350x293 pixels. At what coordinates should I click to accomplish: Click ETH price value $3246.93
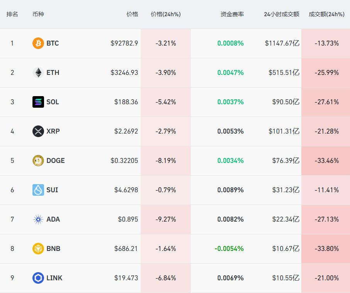pyautogui.click(x=124, y=73)
